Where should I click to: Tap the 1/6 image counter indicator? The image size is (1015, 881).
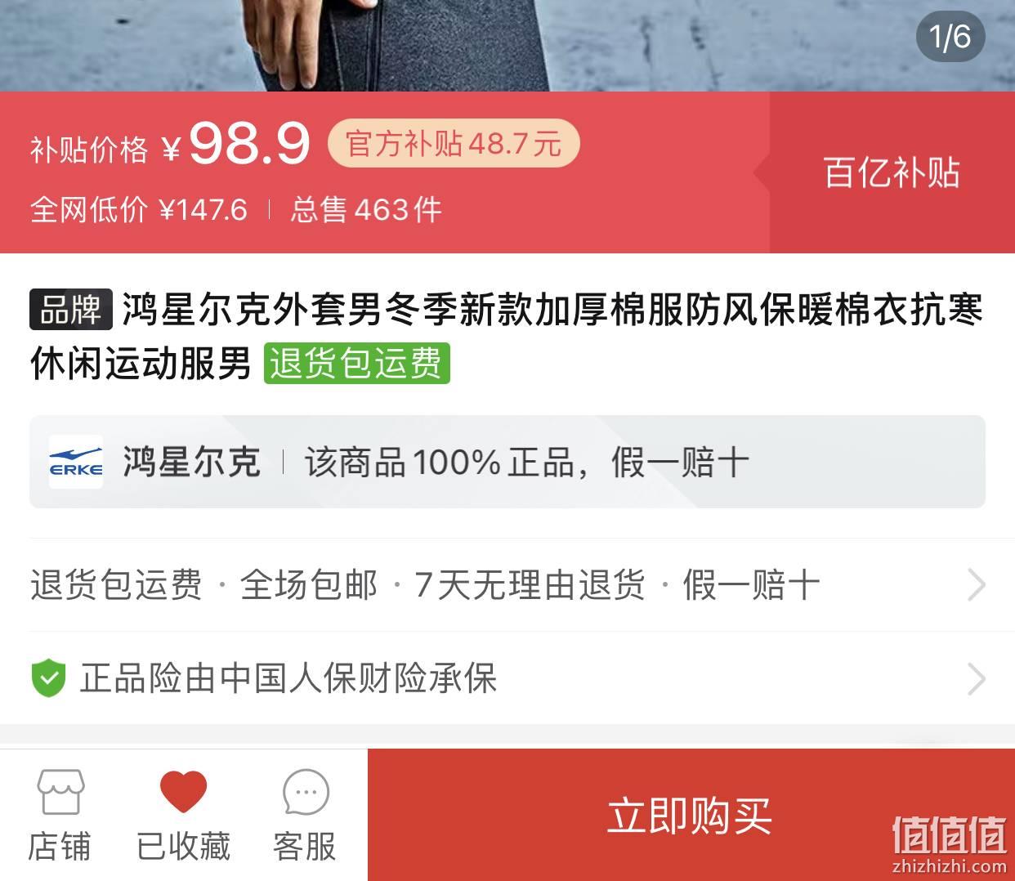pos(950,37)
